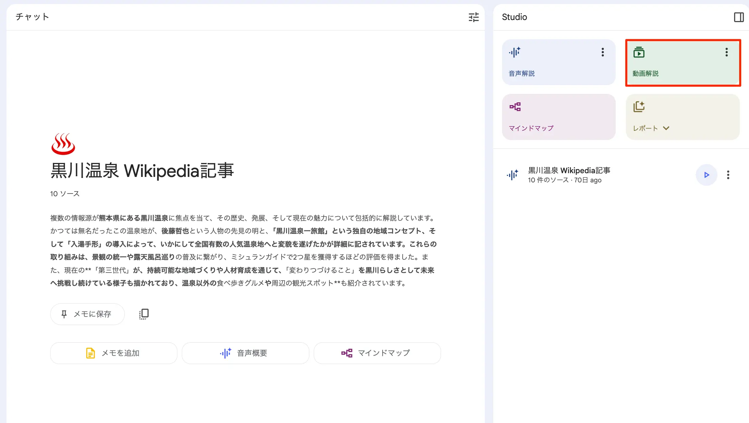Click the Studio panel title

tap(514, 17)
